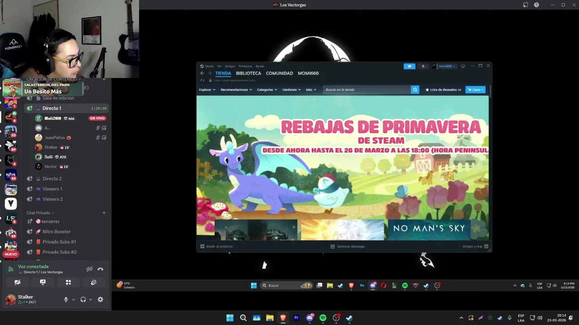The image size is (579, 325).
Task: Expand the Más dropdown in Steam
Action: click(311, 90)
